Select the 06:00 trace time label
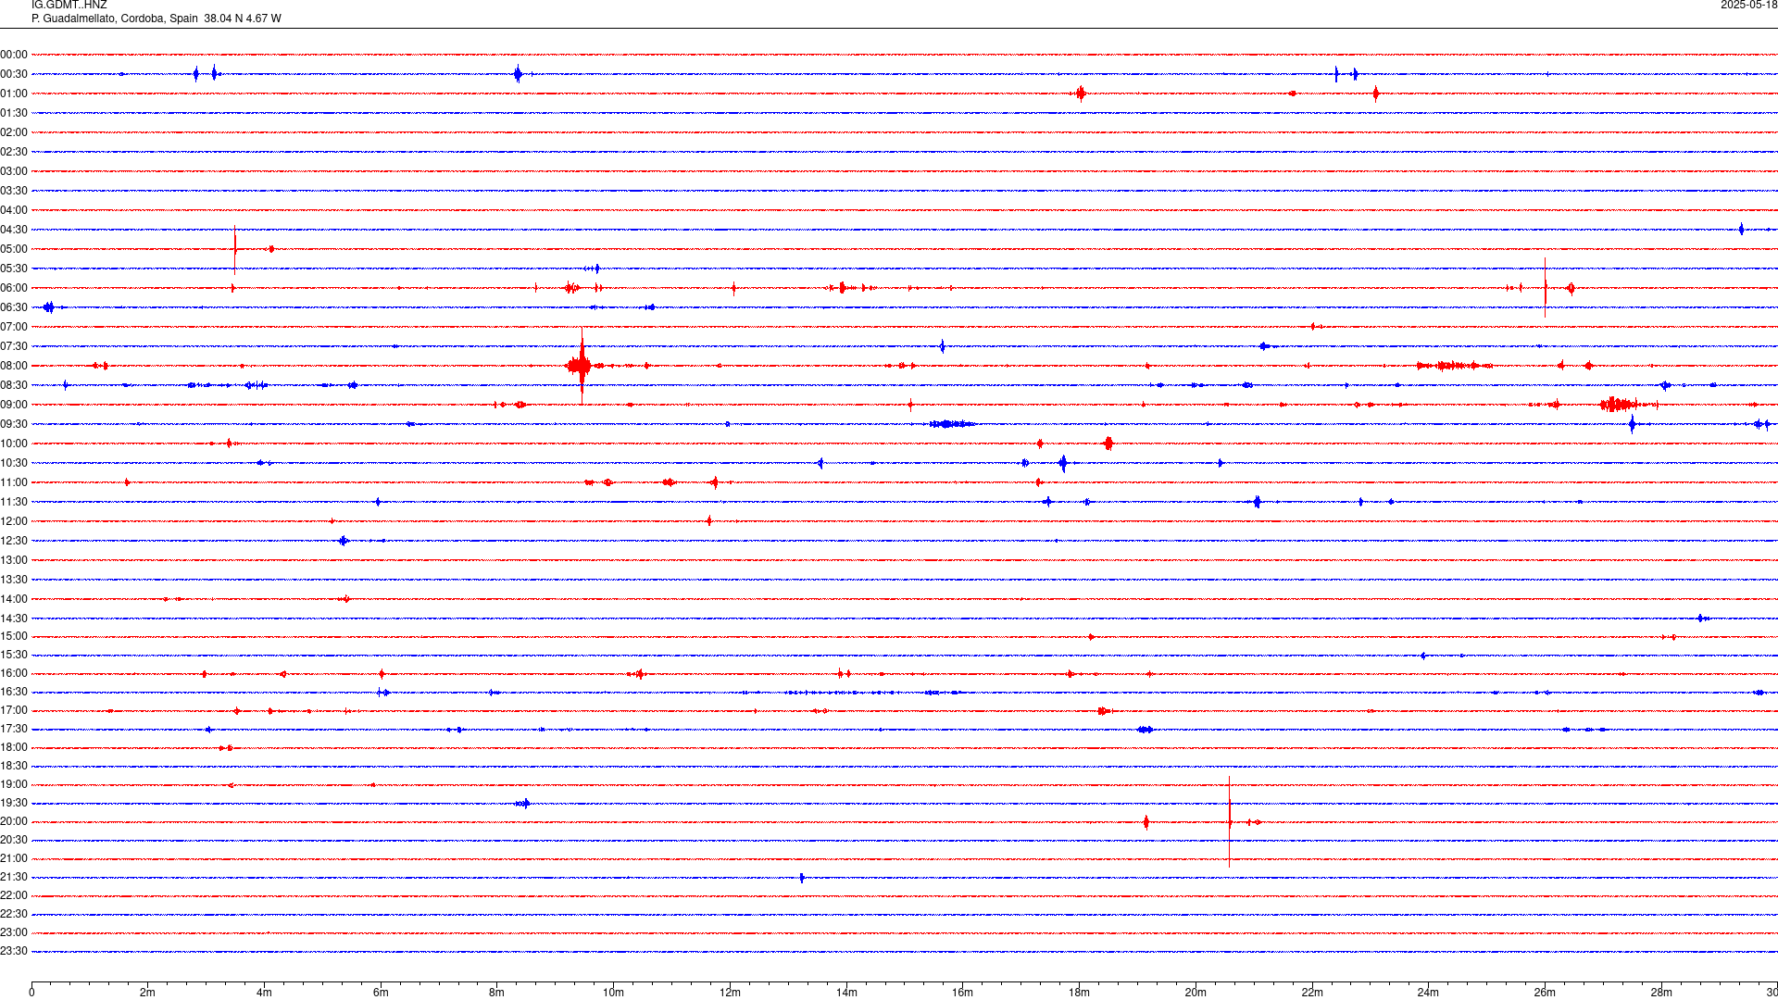1778x1000 pixels. coord(14,289)
